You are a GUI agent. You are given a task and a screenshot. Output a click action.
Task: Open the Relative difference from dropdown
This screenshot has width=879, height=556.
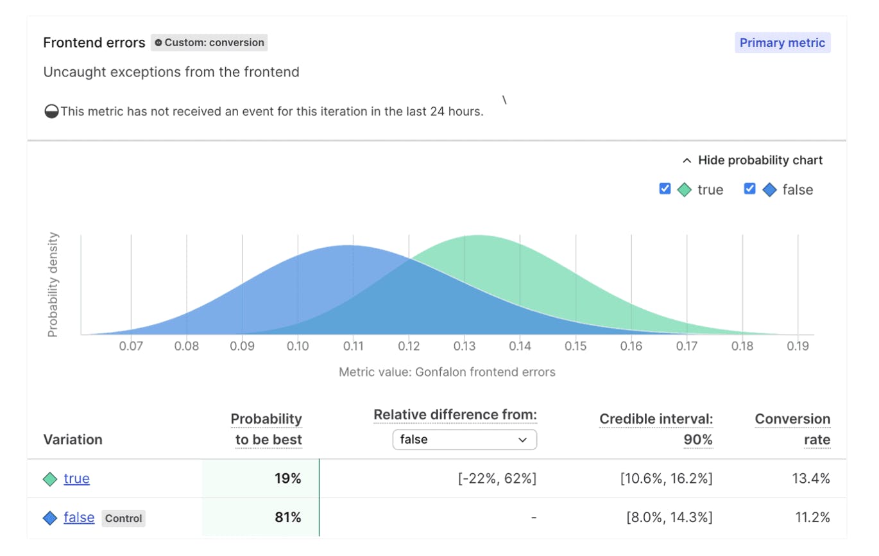pos(465,440)
